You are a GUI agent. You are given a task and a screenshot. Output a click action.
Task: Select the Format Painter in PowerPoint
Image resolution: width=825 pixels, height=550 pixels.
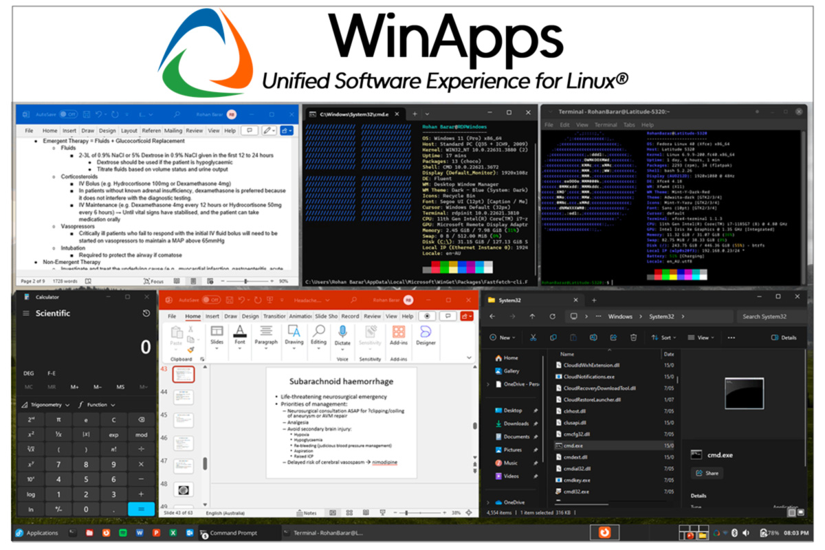click(190, 350)
